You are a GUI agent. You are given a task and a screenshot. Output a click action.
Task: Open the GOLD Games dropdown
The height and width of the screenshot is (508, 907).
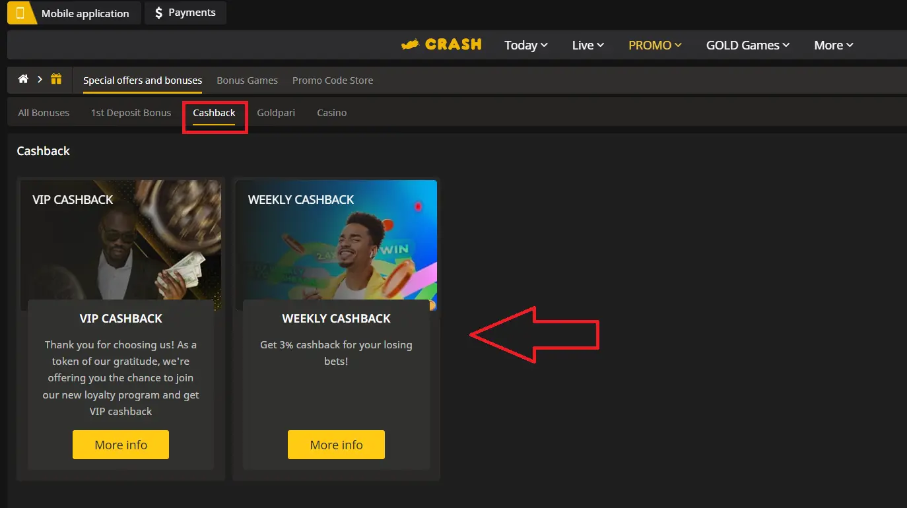click(747, 45)
